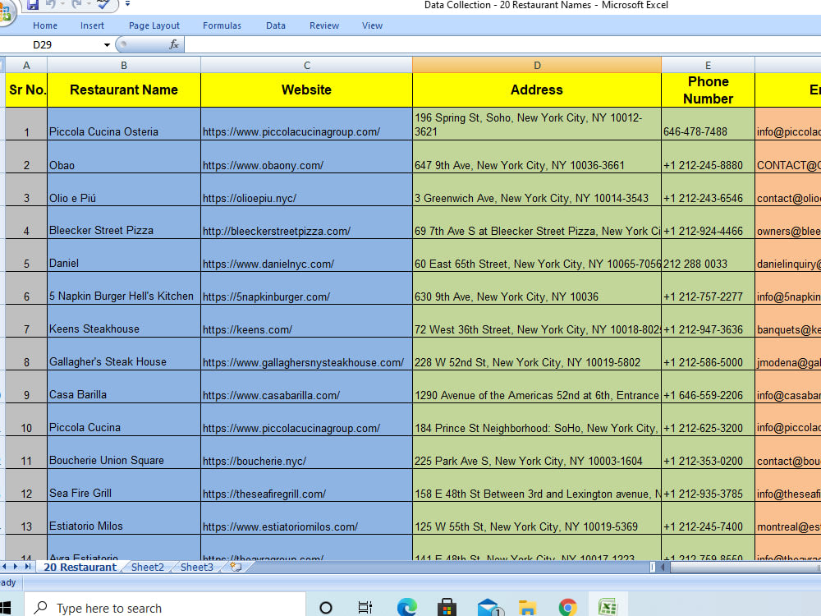Viewport: 821px width, 616px height.
Task: Open the Formulas ribbon tab
Action: tap(222, 25)
